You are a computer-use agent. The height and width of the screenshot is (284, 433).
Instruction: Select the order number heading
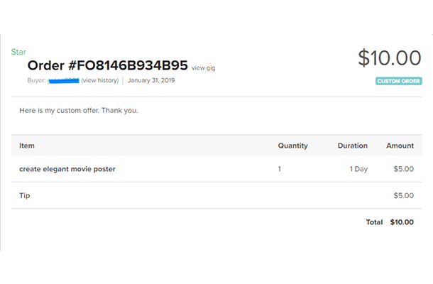pos(108,66)
